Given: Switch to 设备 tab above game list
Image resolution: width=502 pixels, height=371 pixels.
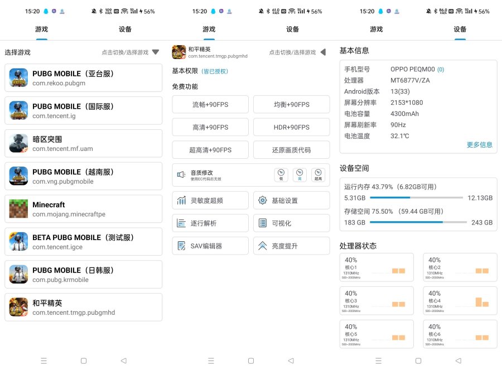Looking at the screenshot, I should point(126,30).
